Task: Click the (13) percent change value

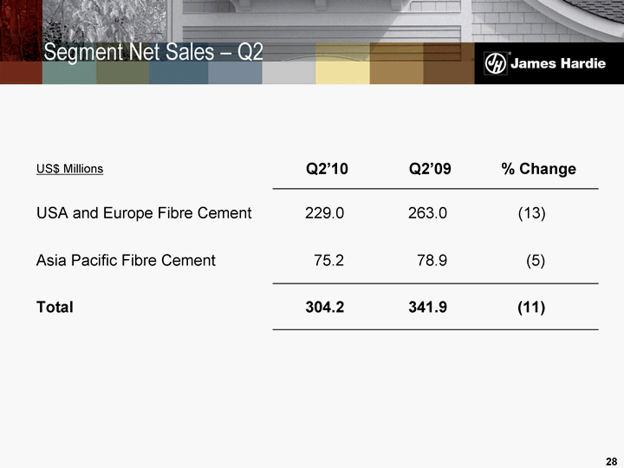Action: coord(531,212)
